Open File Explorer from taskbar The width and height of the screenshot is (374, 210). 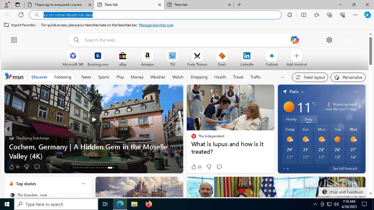pyautogui.click(x=134, y=204)
